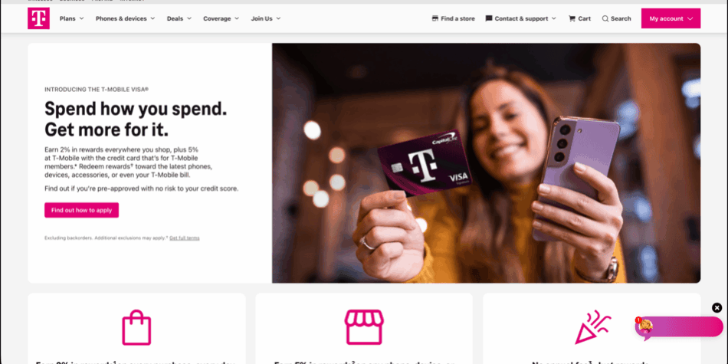The height and width of the screenshot is (364, 728).
Task: Open the Get full terms link
Action: click(185, 238)
